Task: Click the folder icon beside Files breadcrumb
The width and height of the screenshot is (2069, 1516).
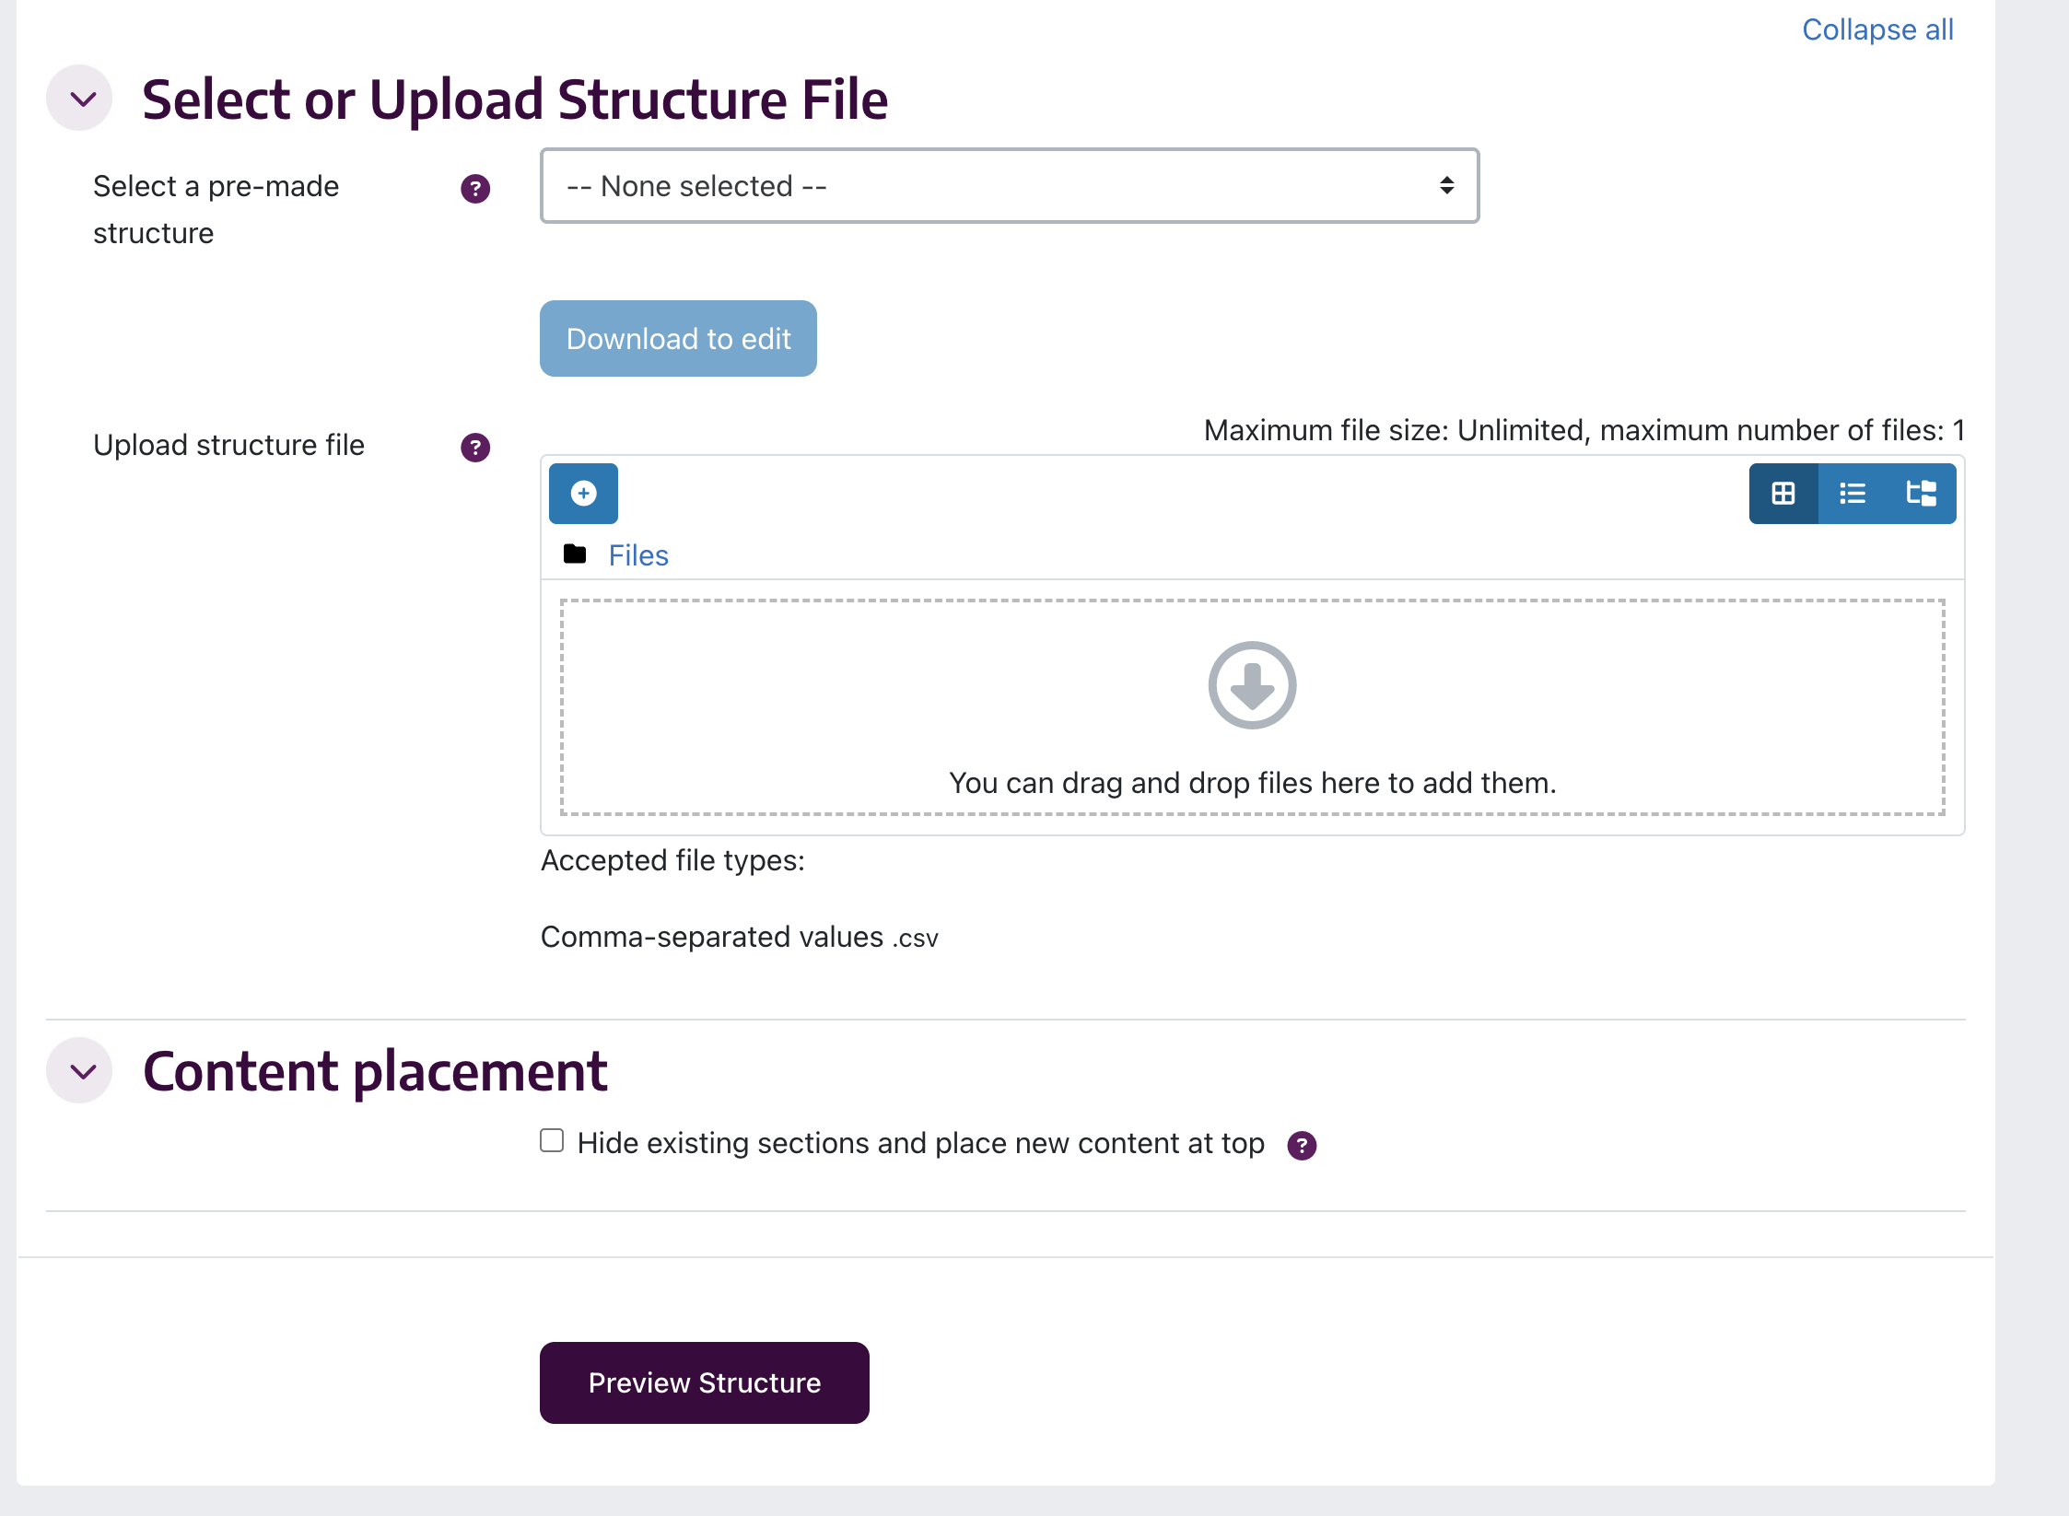Action: click(x=575, y=554)
